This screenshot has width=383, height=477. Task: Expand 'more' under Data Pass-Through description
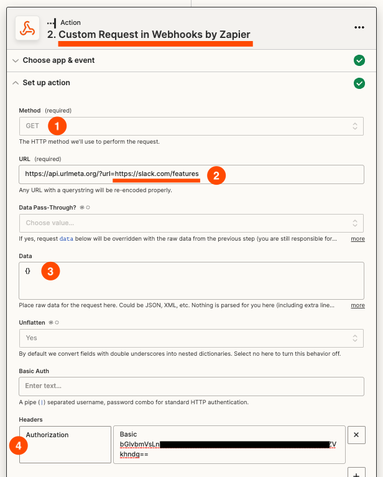pos(358,239)
